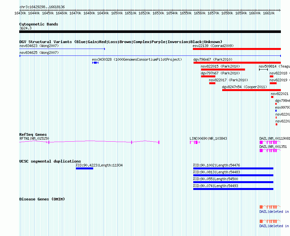Open the LINC00690|NR_103843 gene label

[209, 138]
